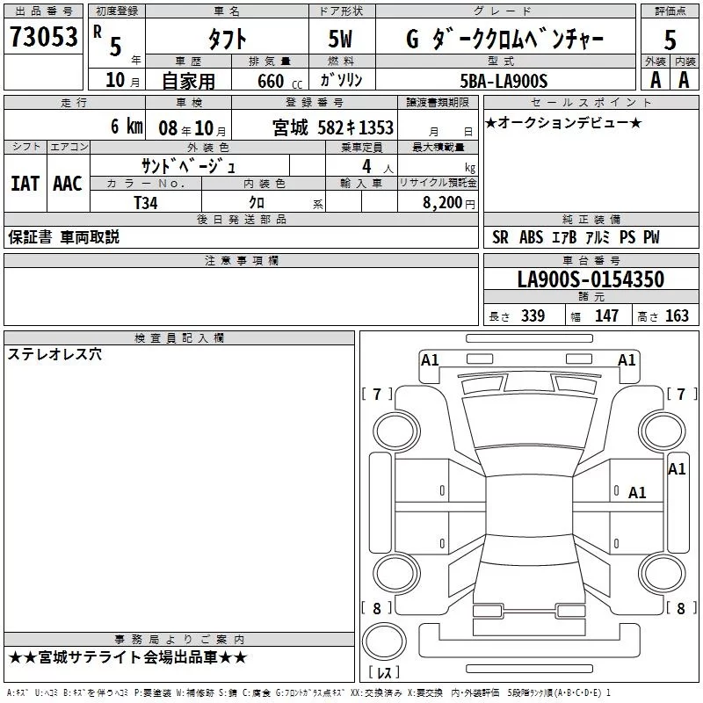Select the inspection date 08年10月
Viewport: 703px width, 703px height.
(192, 128)
